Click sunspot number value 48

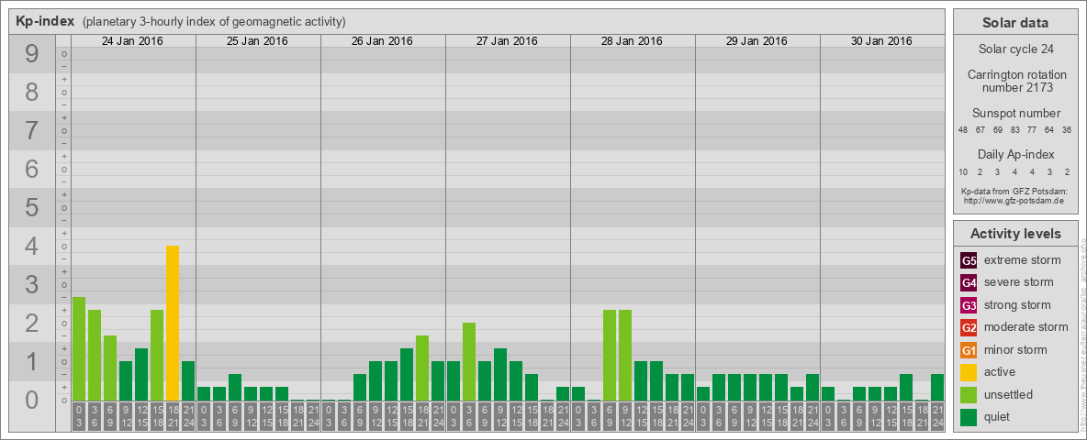pyautogui.click(x=963, y=130)
